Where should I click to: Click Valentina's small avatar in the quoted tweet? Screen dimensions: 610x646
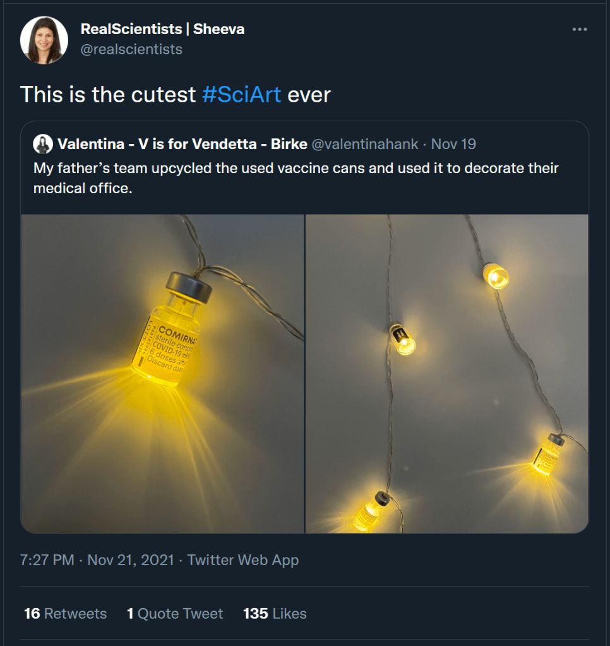43,144
